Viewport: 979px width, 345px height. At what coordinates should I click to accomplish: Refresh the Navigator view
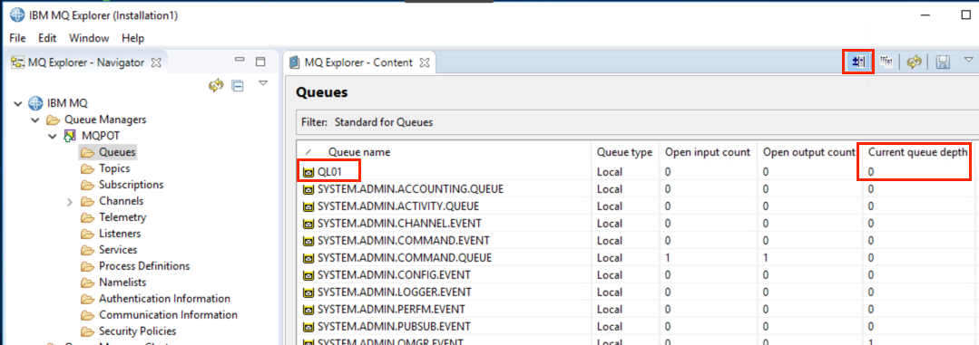(x=216, y=86)
